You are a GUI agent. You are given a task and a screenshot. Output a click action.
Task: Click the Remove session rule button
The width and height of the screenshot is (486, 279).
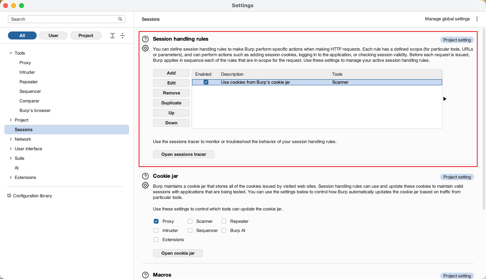[x=171, y=93]
